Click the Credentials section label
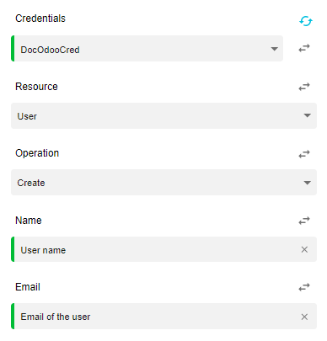 pos(40,19)
